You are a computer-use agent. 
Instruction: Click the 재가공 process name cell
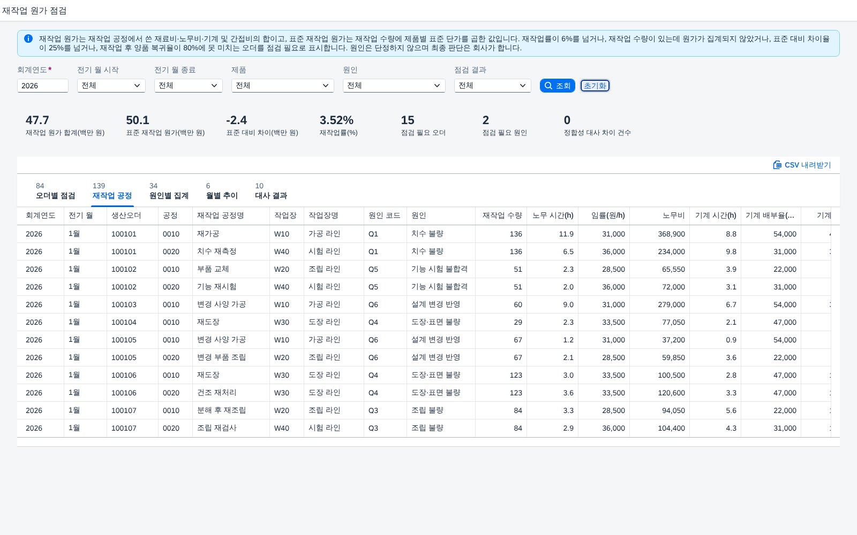click(231, 234)
